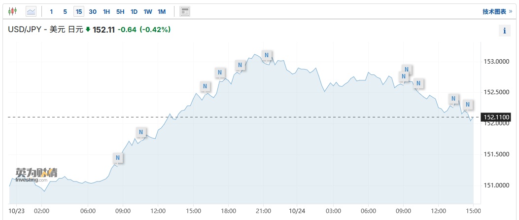
Task: Switch chart to 1H timeframe
Action: (106, 11)
